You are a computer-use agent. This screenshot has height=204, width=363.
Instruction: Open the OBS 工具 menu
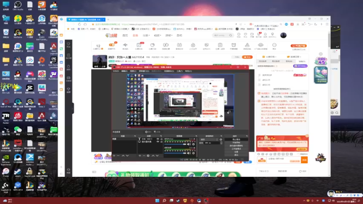tap(179, 71)
